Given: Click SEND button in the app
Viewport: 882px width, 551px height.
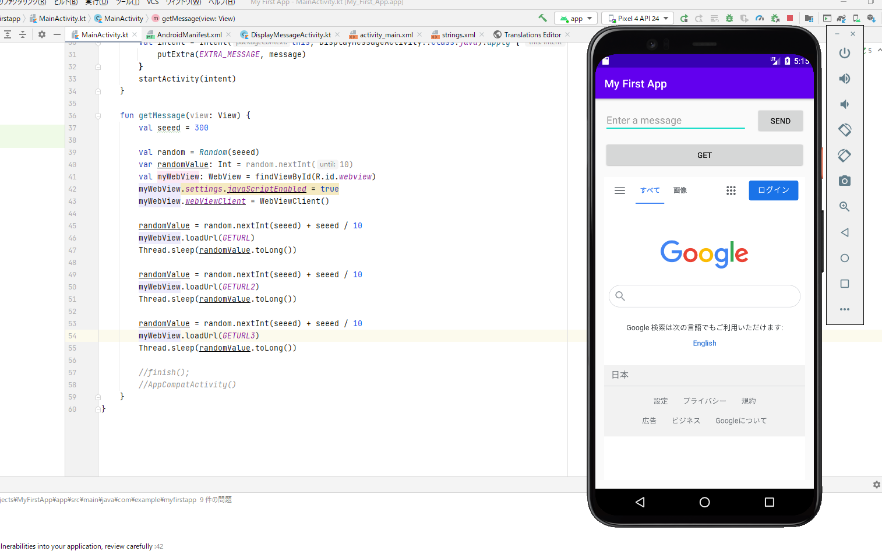Looking at the screenshot, I should click(x=780, y=121).
